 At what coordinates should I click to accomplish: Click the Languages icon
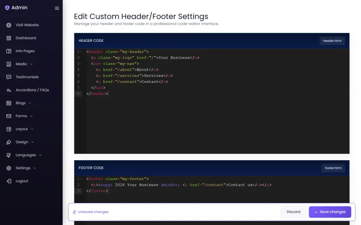click(9, 155)
